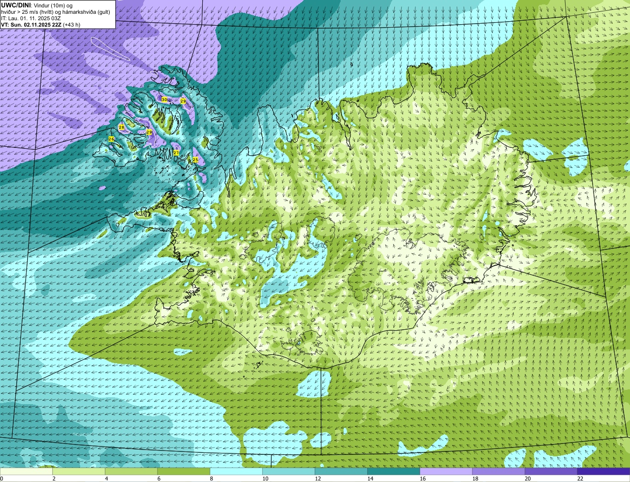Click the "IT: Lau. 01. 11. 2025 03Z" line
630x482 pixels.
[31, 18]
